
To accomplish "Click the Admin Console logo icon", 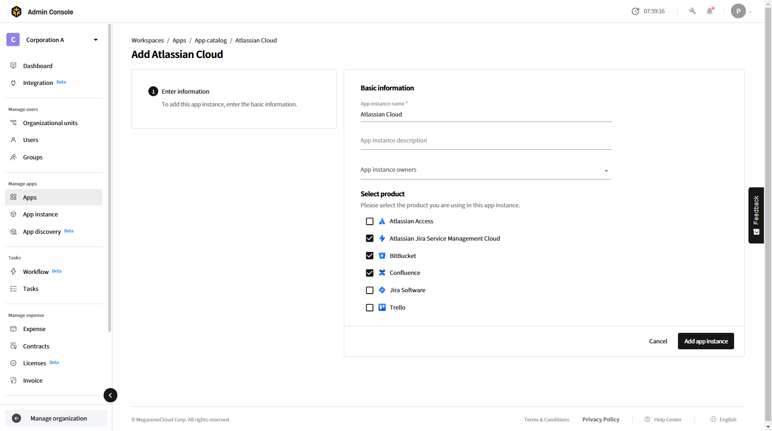I will pyautogui.click(x=16, y=11).
